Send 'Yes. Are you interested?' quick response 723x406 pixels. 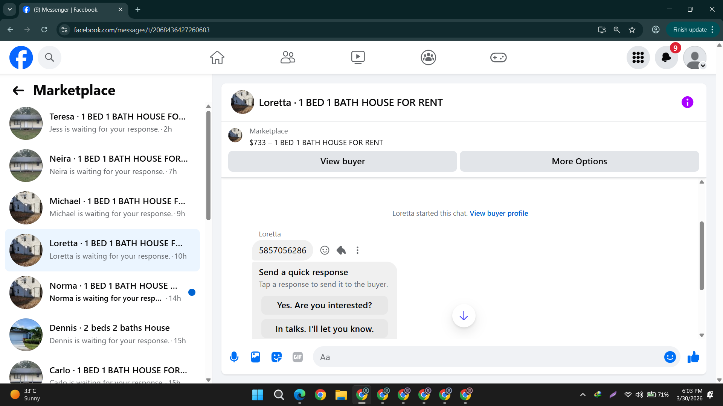point(324,305)
